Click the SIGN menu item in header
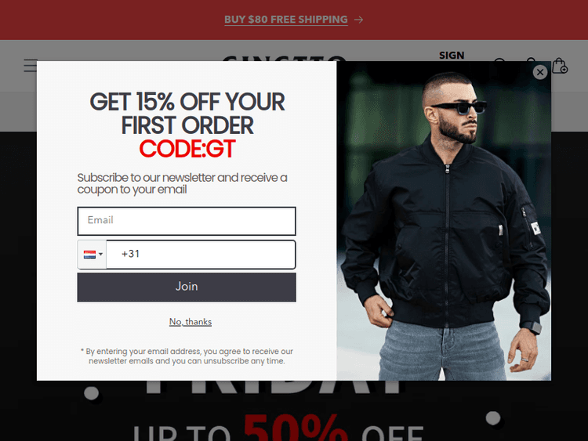This screenshot has height=441, width=588. point(452,56)
